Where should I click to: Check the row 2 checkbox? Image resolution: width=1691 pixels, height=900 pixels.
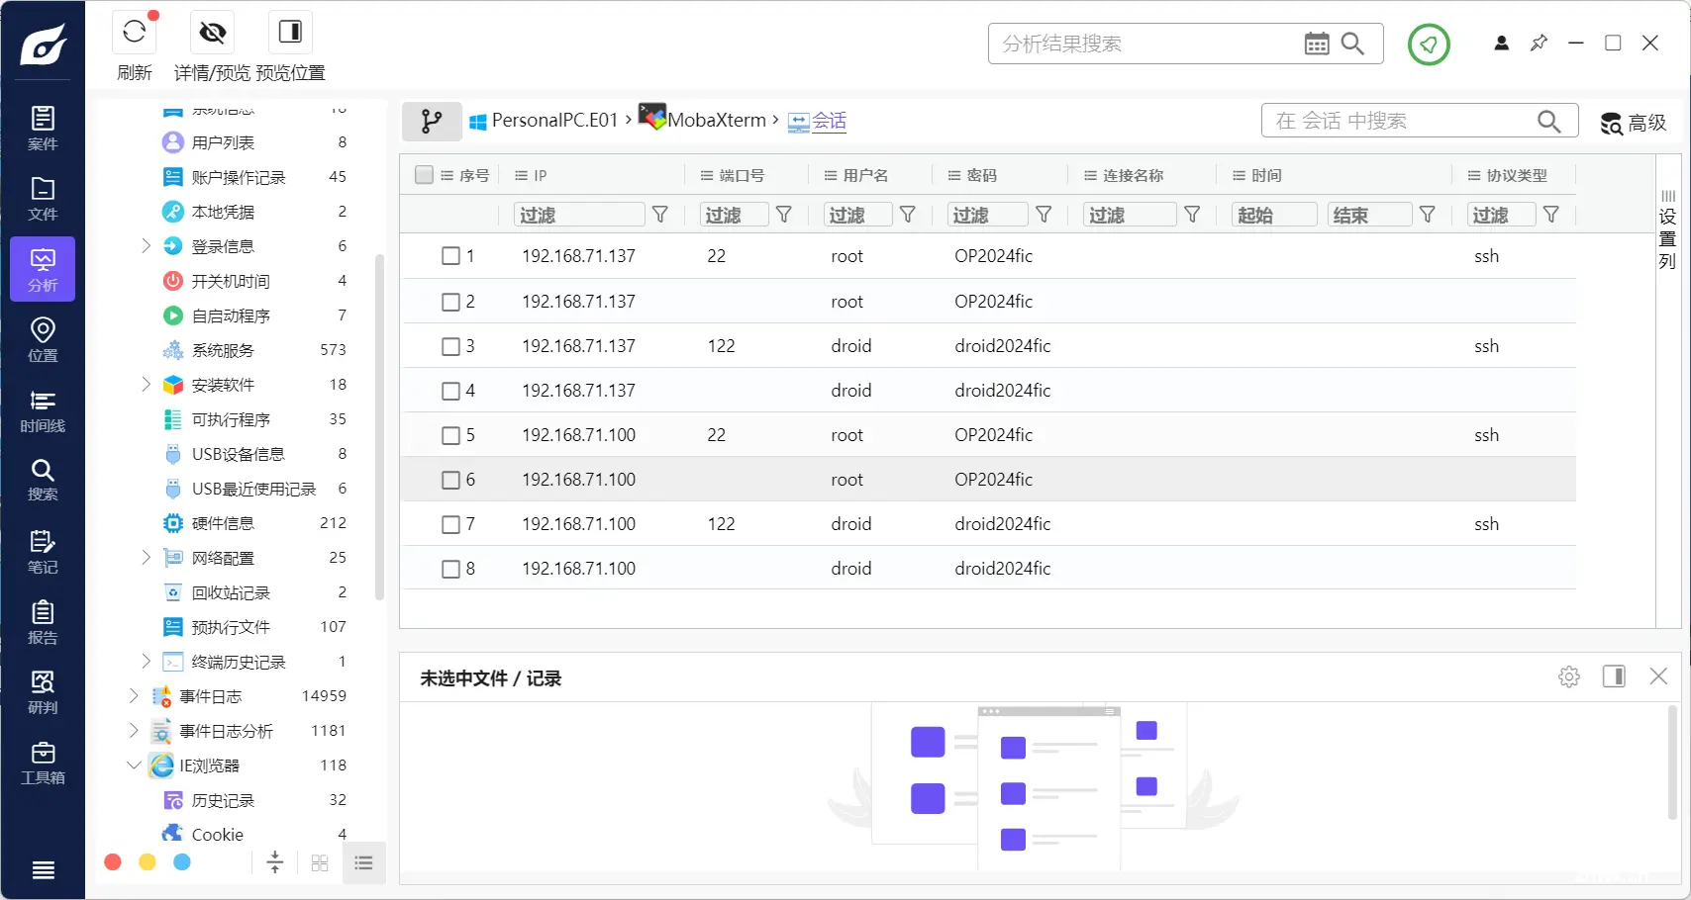[x=450, y=302]
